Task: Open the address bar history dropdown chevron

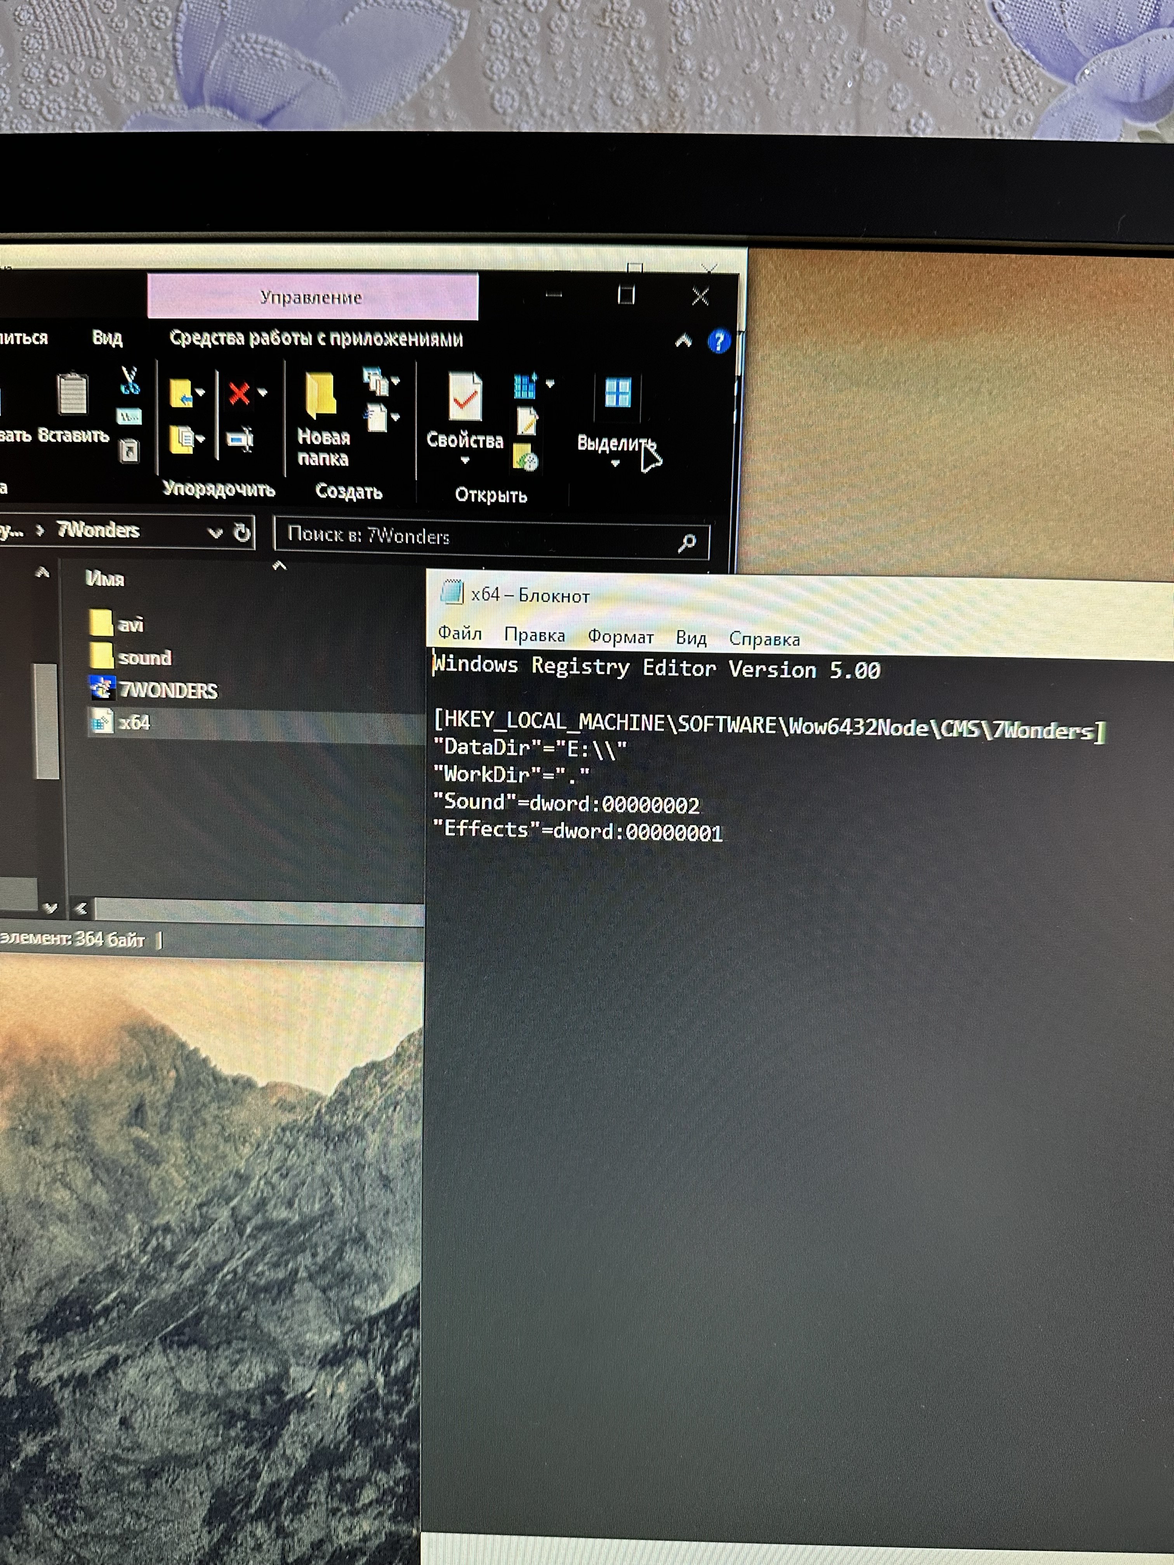Action: [x=215, y=533]
